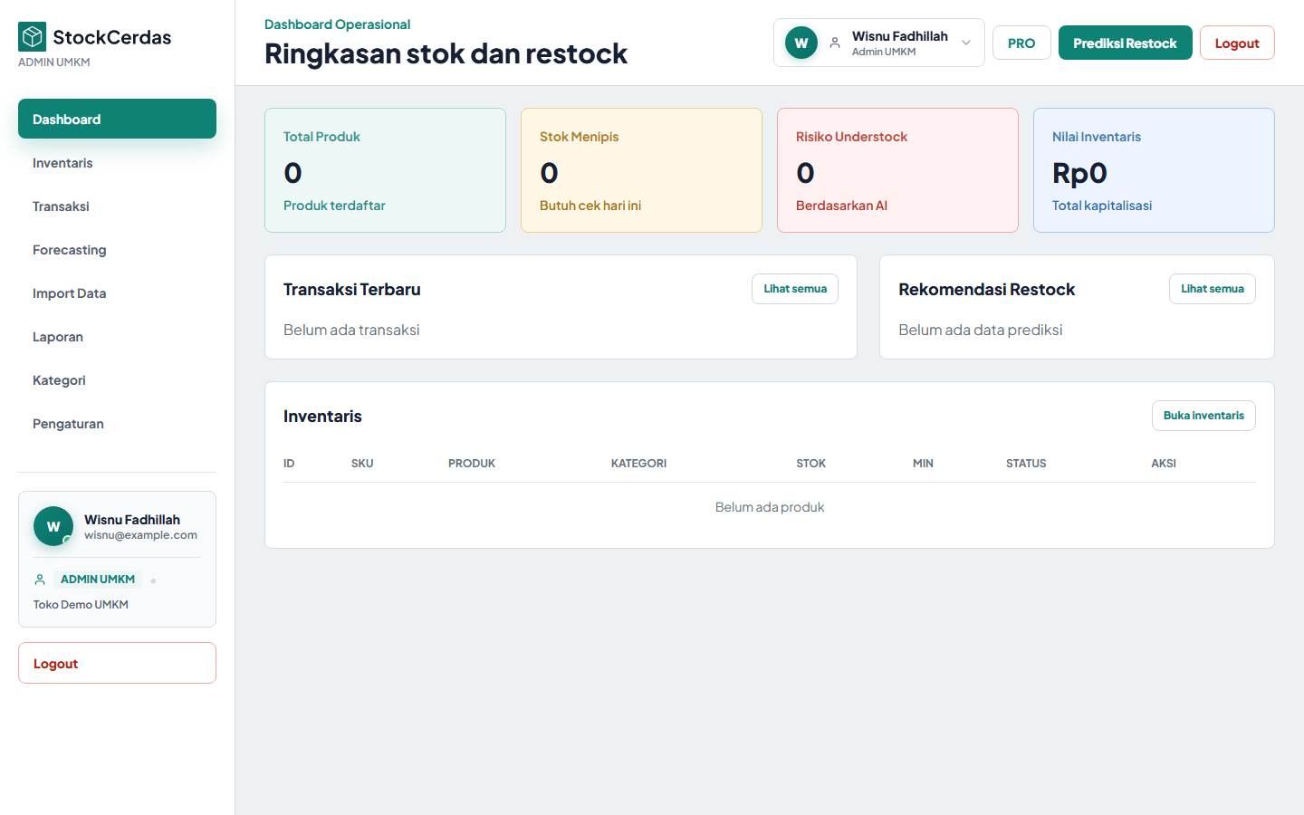Image resolution: width=1304 pixels, height=815 pixels.
Task: Click the person icon next to ADMIN UMKM badge
Action: click(x=40, y=580)
